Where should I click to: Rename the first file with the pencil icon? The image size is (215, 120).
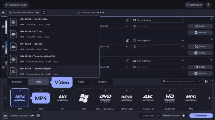[127, 20]
